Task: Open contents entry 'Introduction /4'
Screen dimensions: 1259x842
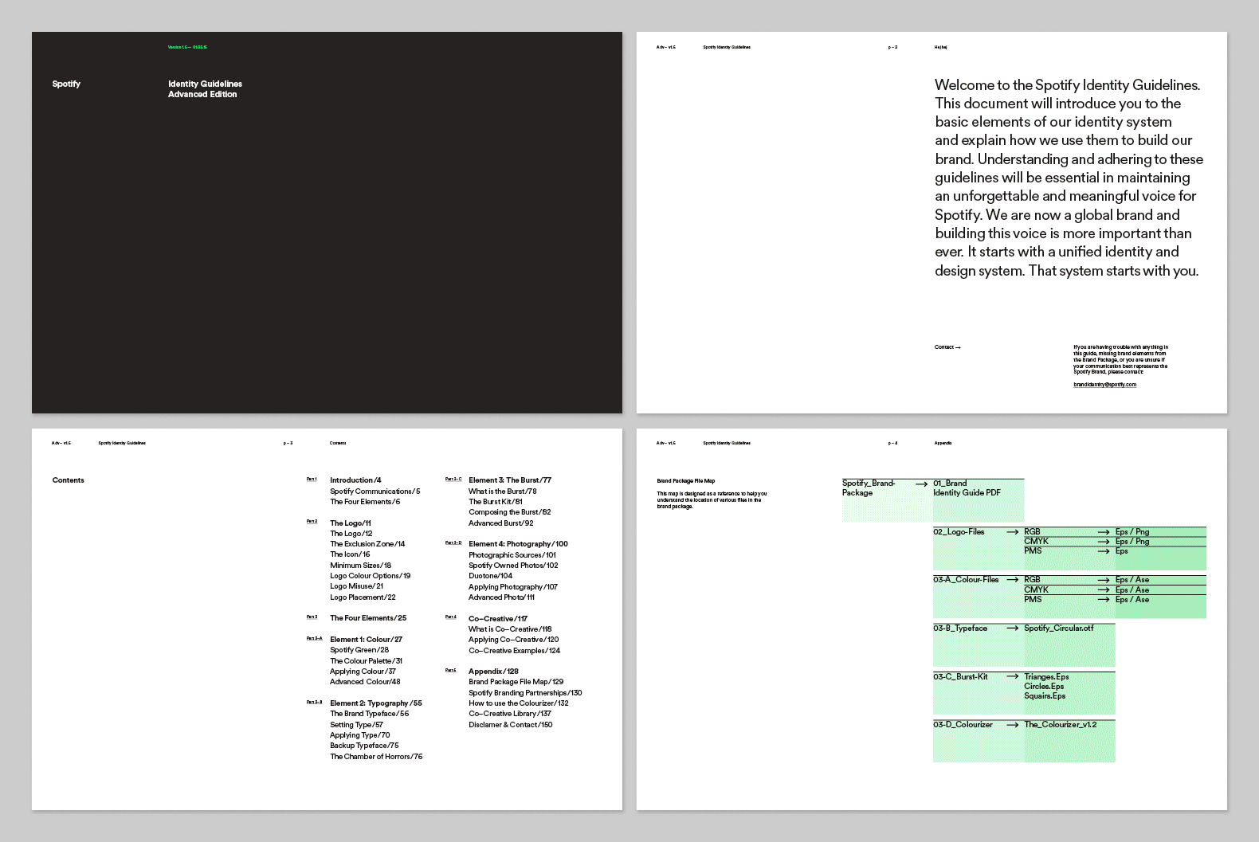Action: [x=355, y=480]
